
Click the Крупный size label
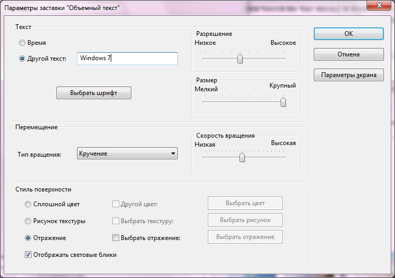[x=283, y=85]
